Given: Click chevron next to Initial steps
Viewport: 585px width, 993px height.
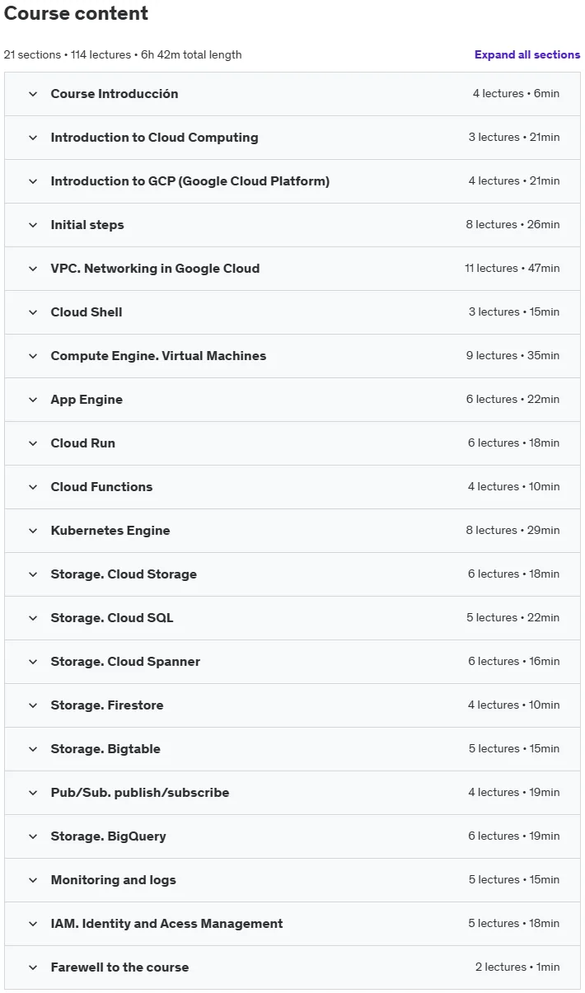Looking at the screenshot, I should [x=33, y=225].
